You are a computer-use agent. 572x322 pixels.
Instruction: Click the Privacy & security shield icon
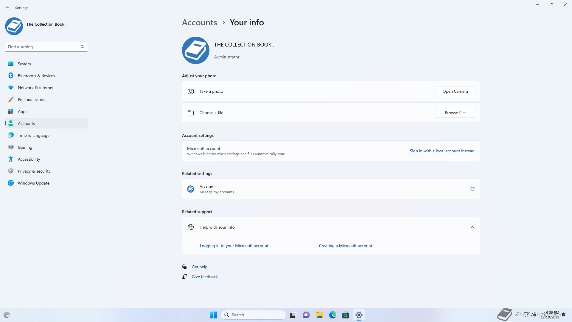tap(11, 171)
